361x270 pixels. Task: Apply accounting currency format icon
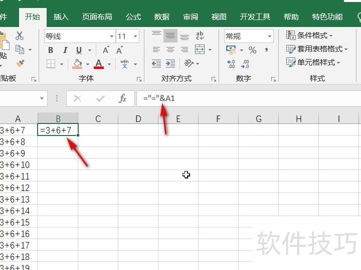click(231, 50)
